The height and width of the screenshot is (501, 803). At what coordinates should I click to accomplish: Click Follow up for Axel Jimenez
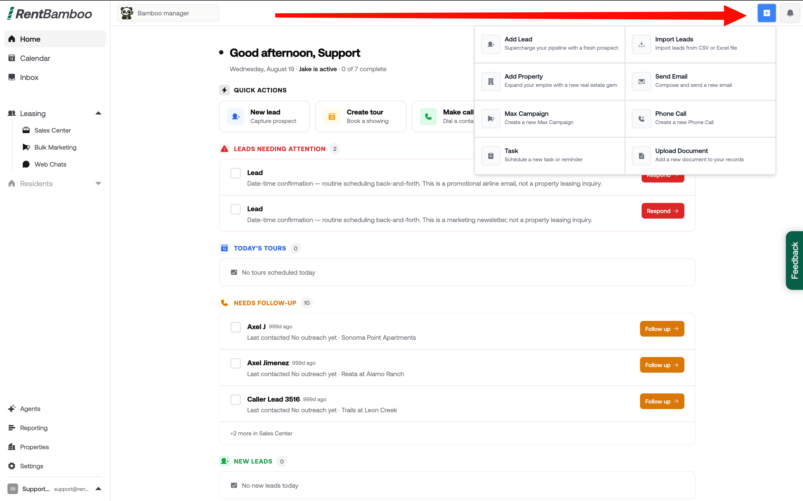662,365
